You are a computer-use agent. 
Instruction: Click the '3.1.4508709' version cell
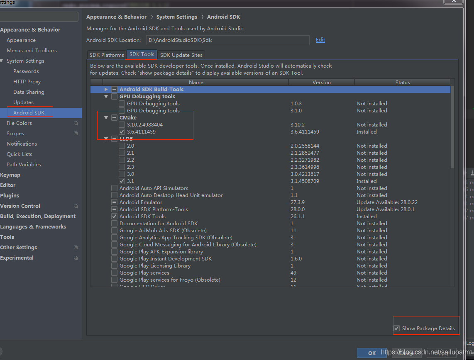tap(305, 181)
